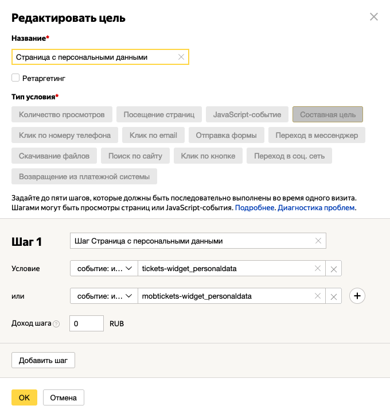The height and width of the screenshot is (417, 390).
Task: Add another condition with plus button
Action: tap(357, 296)
